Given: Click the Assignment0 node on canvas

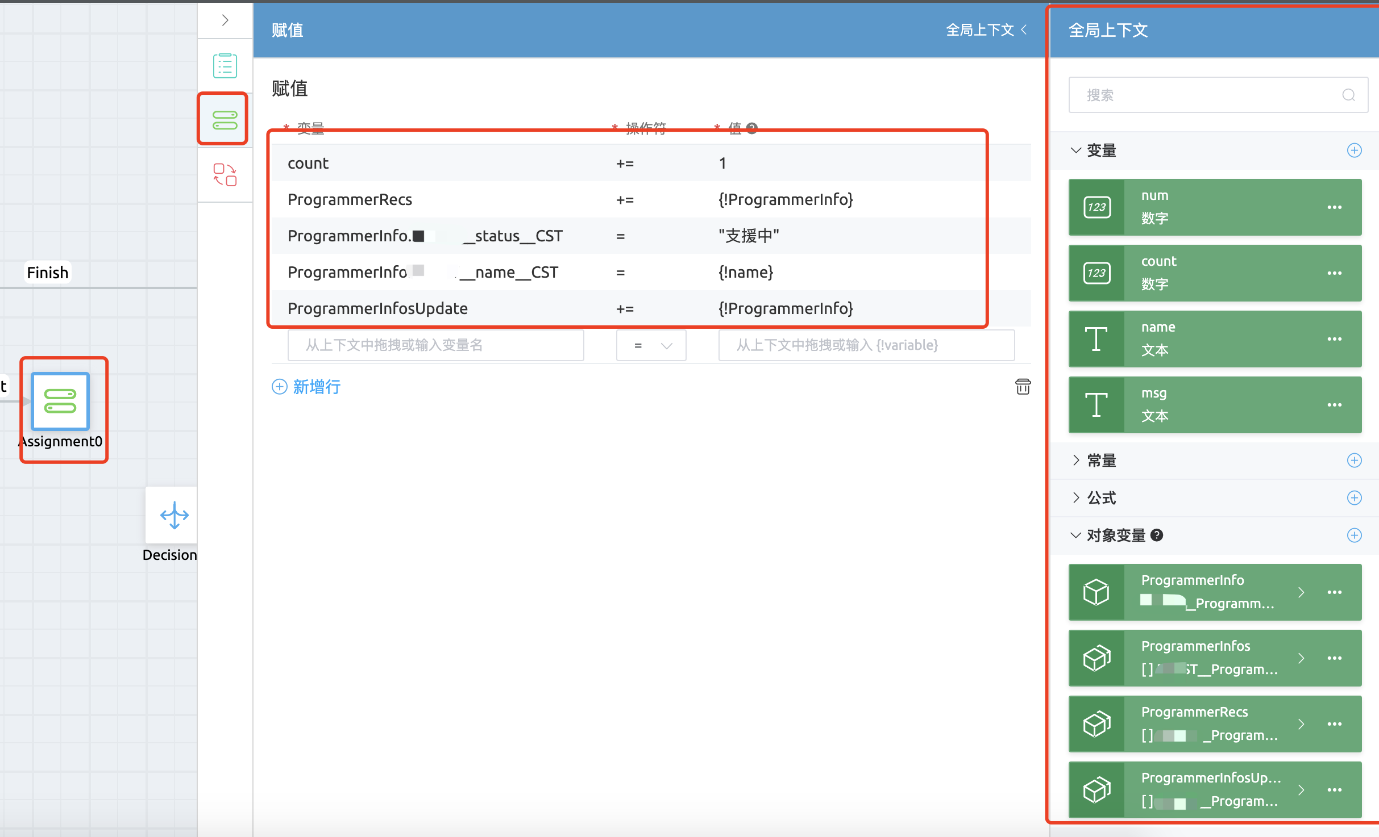Looking at the screenshot, I should click(x=60, y=401).
